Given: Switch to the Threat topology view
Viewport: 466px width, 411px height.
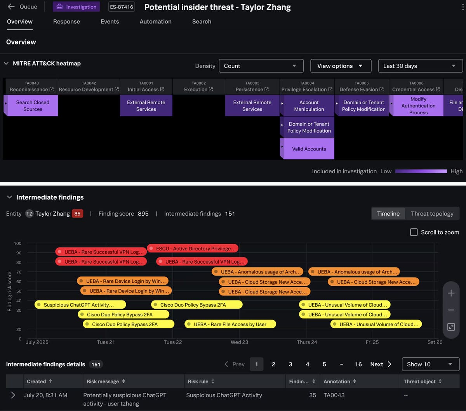Looking at the screenshot, I should 432,214.
